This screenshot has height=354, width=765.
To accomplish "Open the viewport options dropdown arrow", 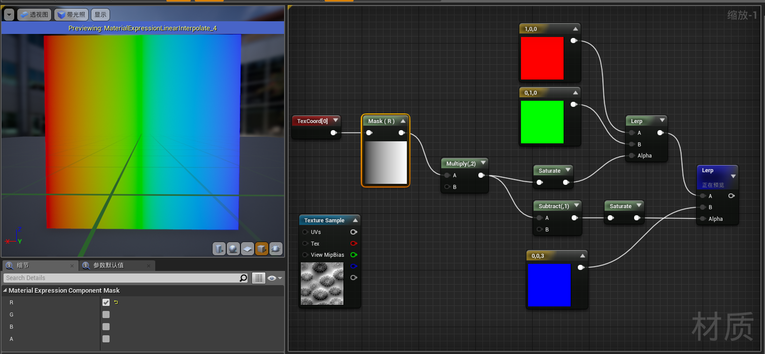I will tap(8, 14).
